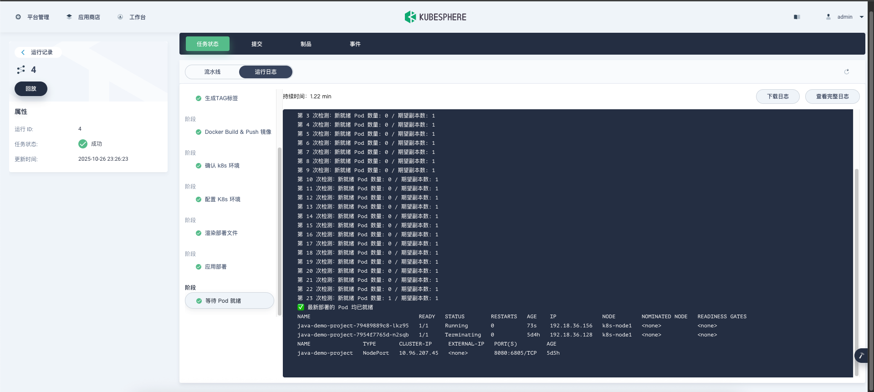874x392 pixels.
Task: Click the 回放 button
Action: 31,89
